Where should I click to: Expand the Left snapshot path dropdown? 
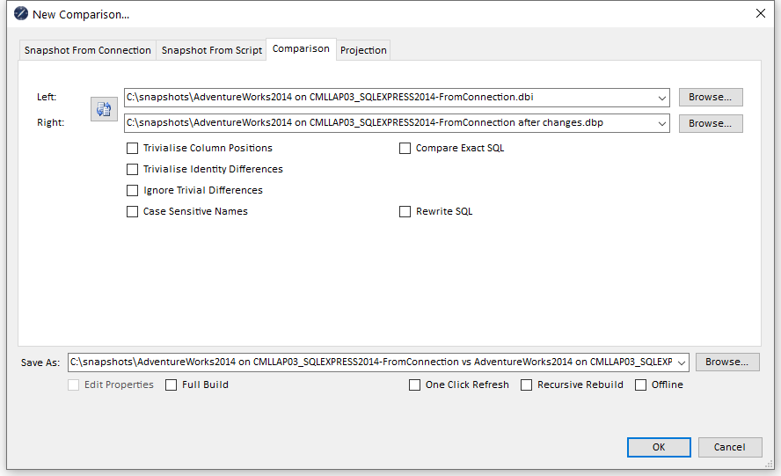tap(661, 98)
